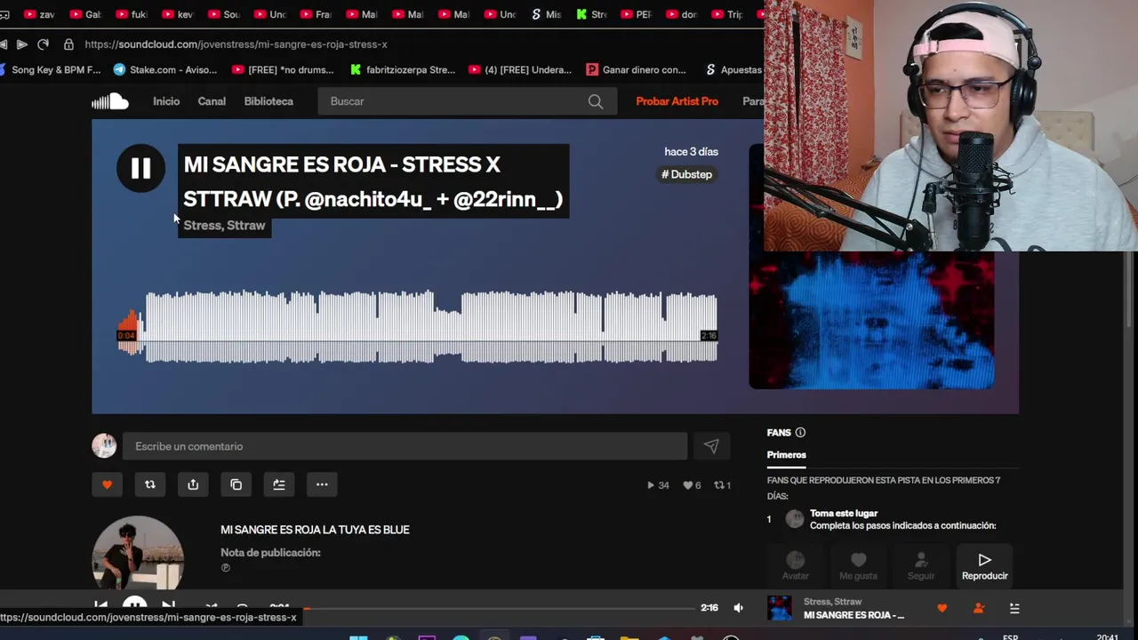Click the # Dubstep tag
1138x640 pixels.
pos(686,174)
